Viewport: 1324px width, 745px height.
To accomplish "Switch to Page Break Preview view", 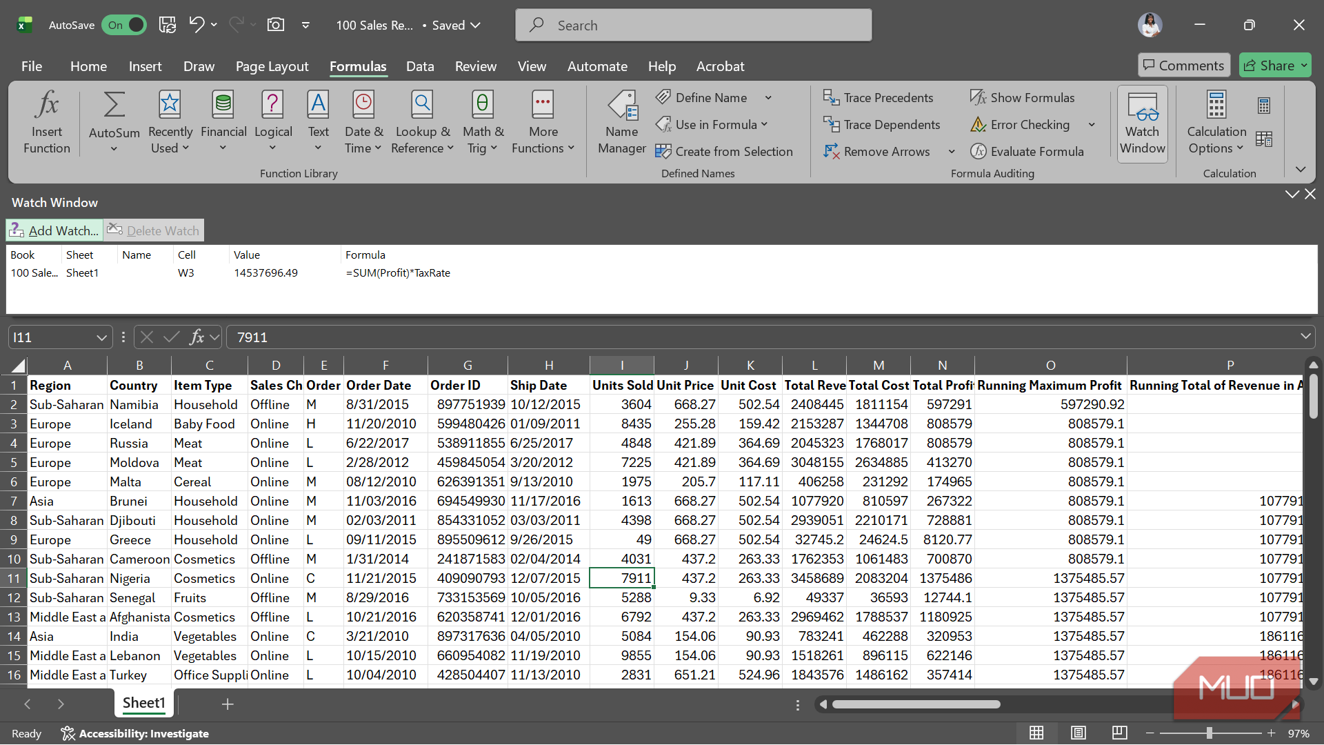I will [x=1120, y=733].
